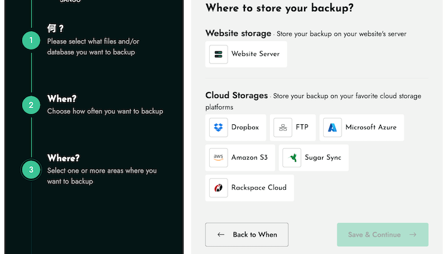Click the Sugar Sync green bird logo
Viewport: 448px width, 254px height.
coord(292,158)
